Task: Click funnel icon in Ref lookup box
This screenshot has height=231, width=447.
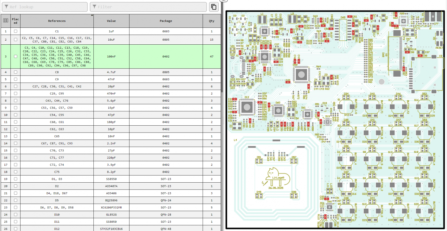Action: (x=6, y=7)
